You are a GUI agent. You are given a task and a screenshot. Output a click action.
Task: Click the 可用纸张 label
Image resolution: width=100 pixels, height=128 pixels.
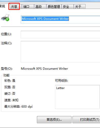pyautogui.click(x=61, y=80)
